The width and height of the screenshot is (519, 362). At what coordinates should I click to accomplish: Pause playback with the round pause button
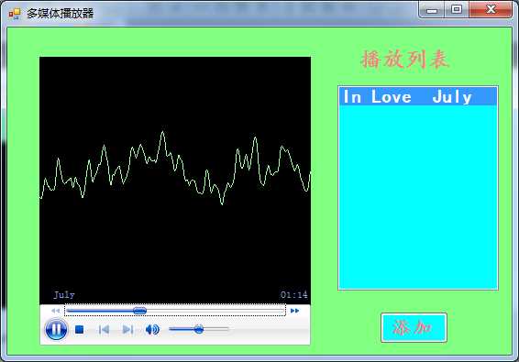[56, 329]
